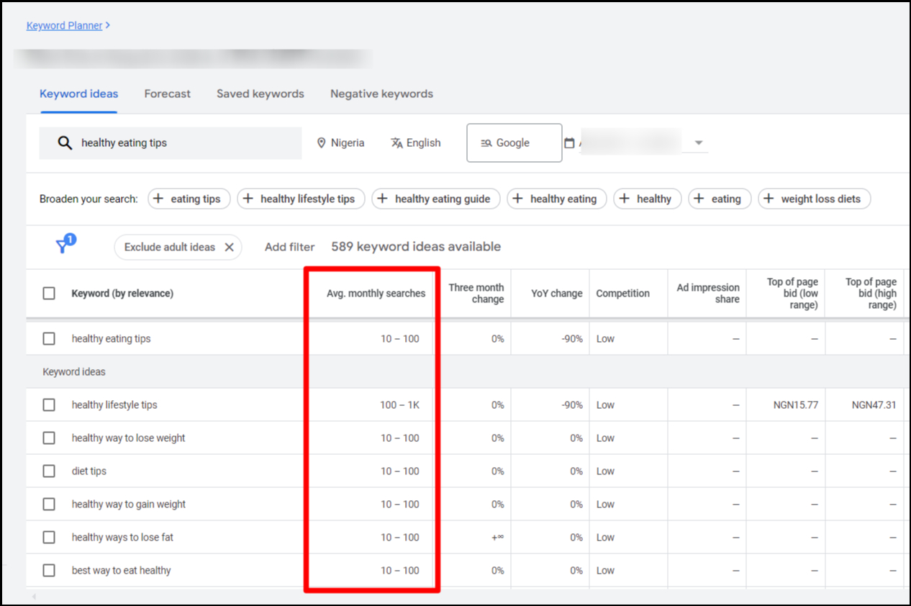Viewport: 911px width, 606px height.
Task: Switch to the Forecast tab
Action: click(x=167, y=94)
